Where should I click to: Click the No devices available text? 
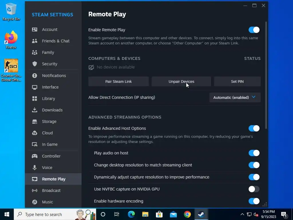coord(116,67)
